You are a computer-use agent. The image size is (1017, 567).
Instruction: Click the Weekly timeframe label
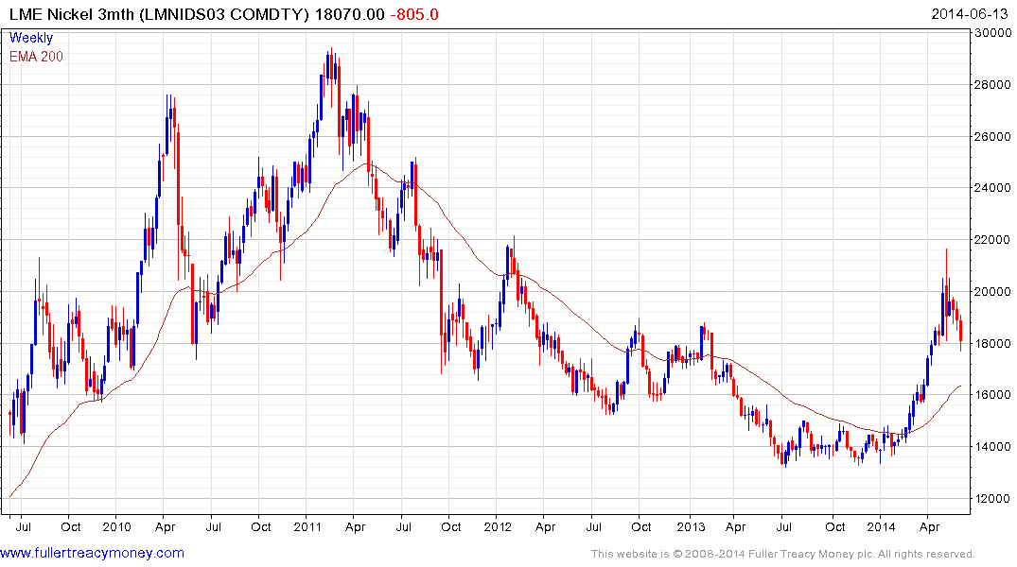(x=30, y=38)
